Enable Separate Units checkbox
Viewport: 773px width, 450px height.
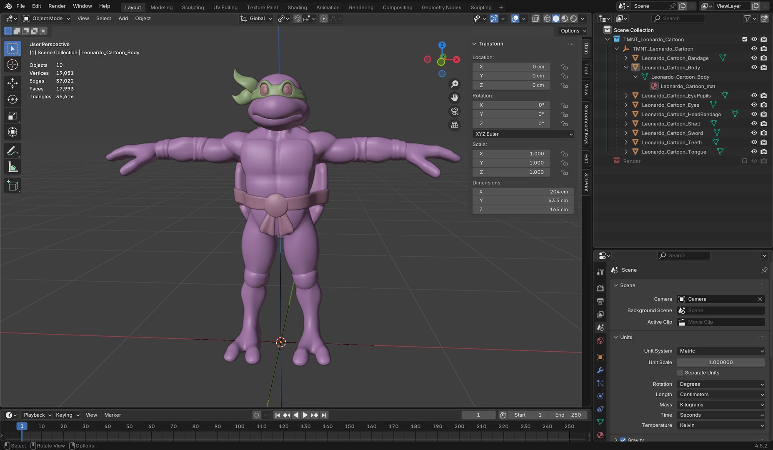pyautogui.click(x=680, y=372)
